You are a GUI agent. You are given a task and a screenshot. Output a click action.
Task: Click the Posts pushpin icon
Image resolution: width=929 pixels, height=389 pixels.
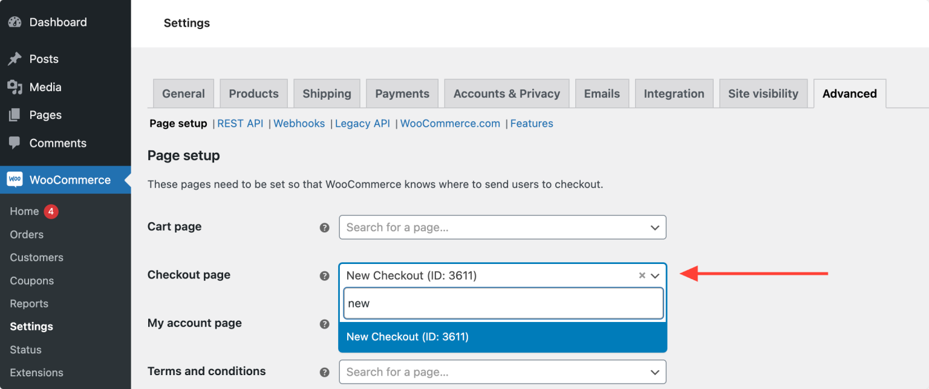pos(15,59)
